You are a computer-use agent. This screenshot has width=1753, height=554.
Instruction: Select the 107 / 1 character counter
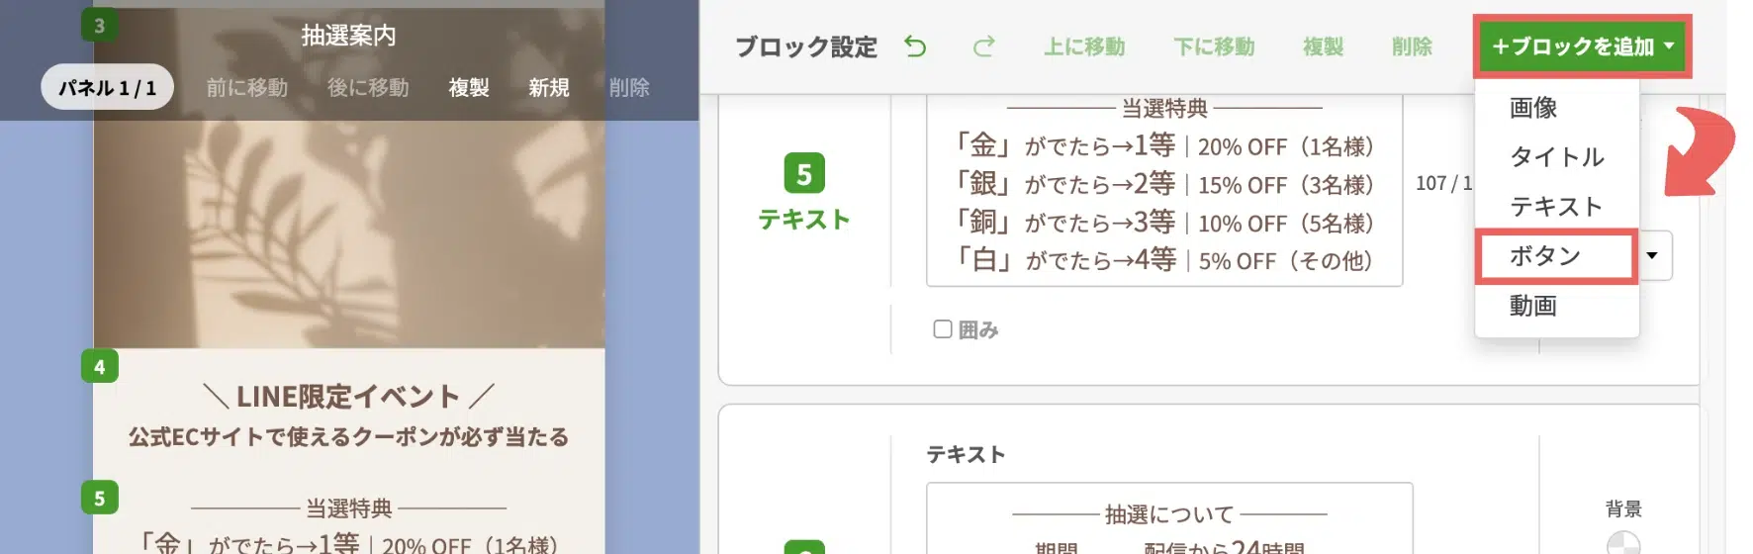pos(1443,183)
